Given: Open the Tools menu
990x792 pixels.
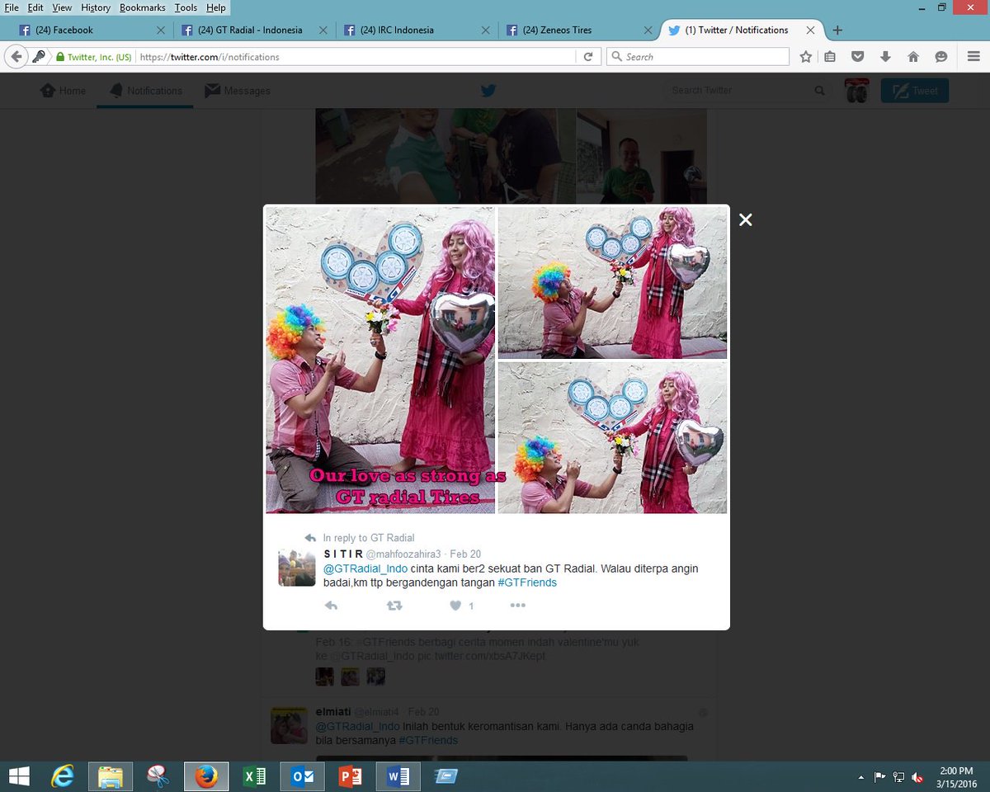Looking at the screenshot, I should [186, 7].
